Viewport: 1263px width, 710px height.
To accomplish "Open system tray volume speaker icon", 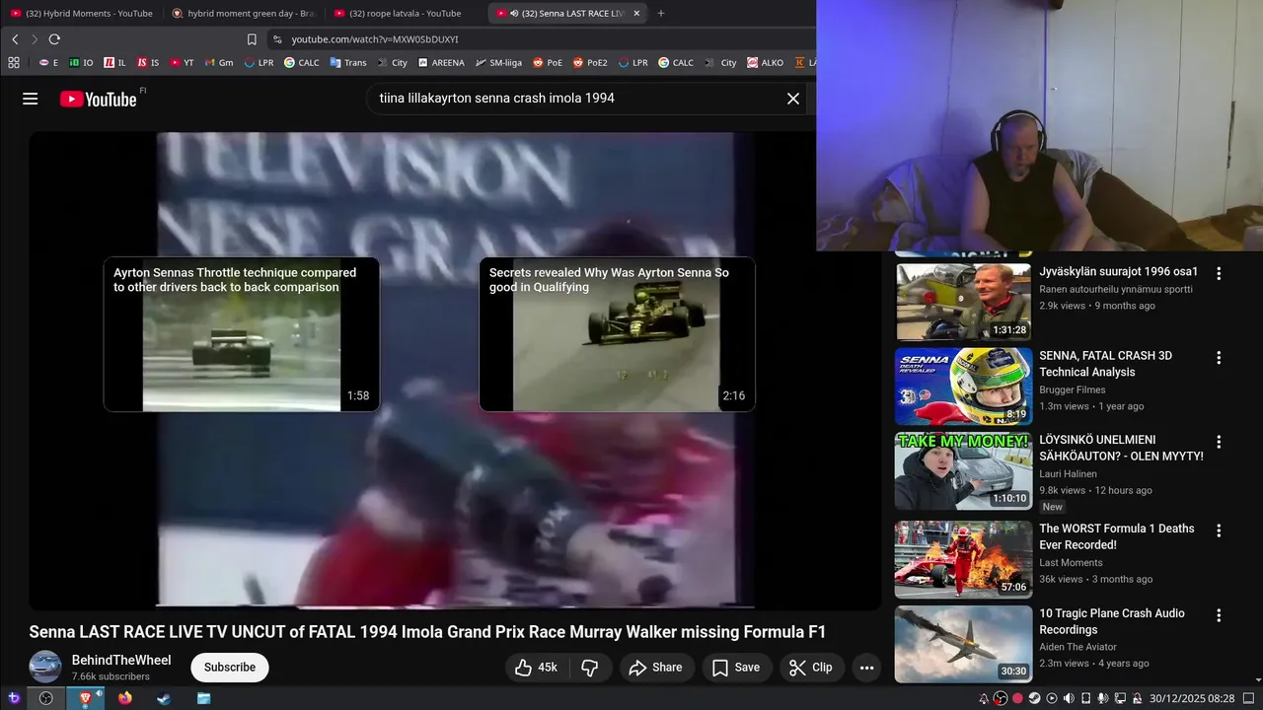I will [x=1069, y=698].
